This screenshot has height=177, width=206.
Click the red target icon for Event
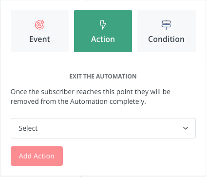pyautogui.click(x=40, y=25)
